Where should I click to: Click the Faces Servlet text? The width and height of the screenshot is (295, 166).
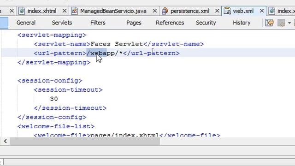click(x=117, y=44)
